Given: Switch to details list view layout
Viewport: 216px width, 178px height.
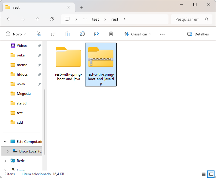Looking at the screenshot, I should (x=204, y=174).
